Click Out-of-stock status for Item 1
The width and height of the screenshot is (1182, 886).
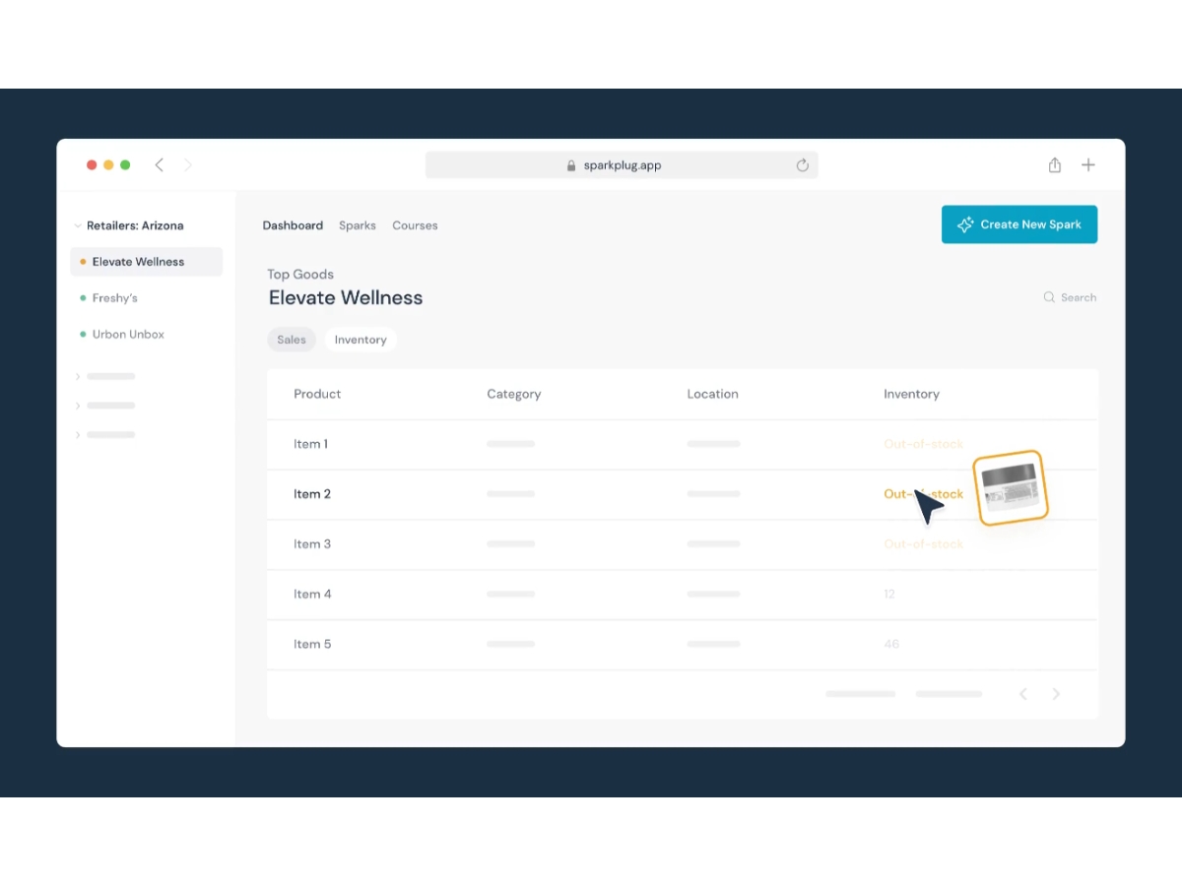[x=924, y=444]
